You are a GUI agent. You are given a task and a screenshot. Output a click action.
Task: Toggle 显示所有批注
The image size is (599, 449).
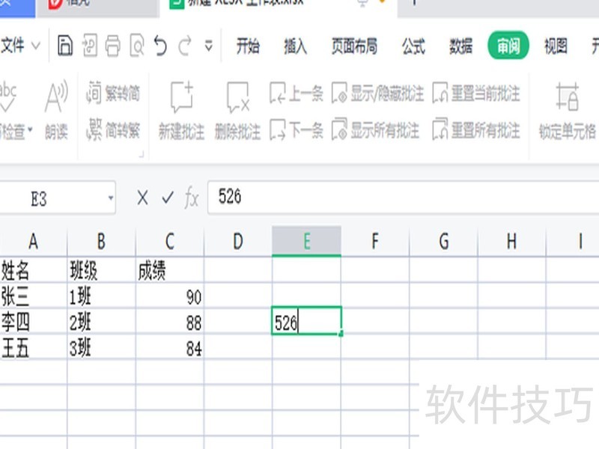pos(375,130)
